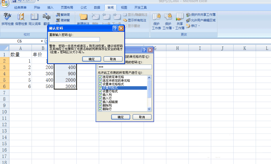Open the 经典菜单 tab
This screenshot has height=164, width=271.
pos(20,8)
